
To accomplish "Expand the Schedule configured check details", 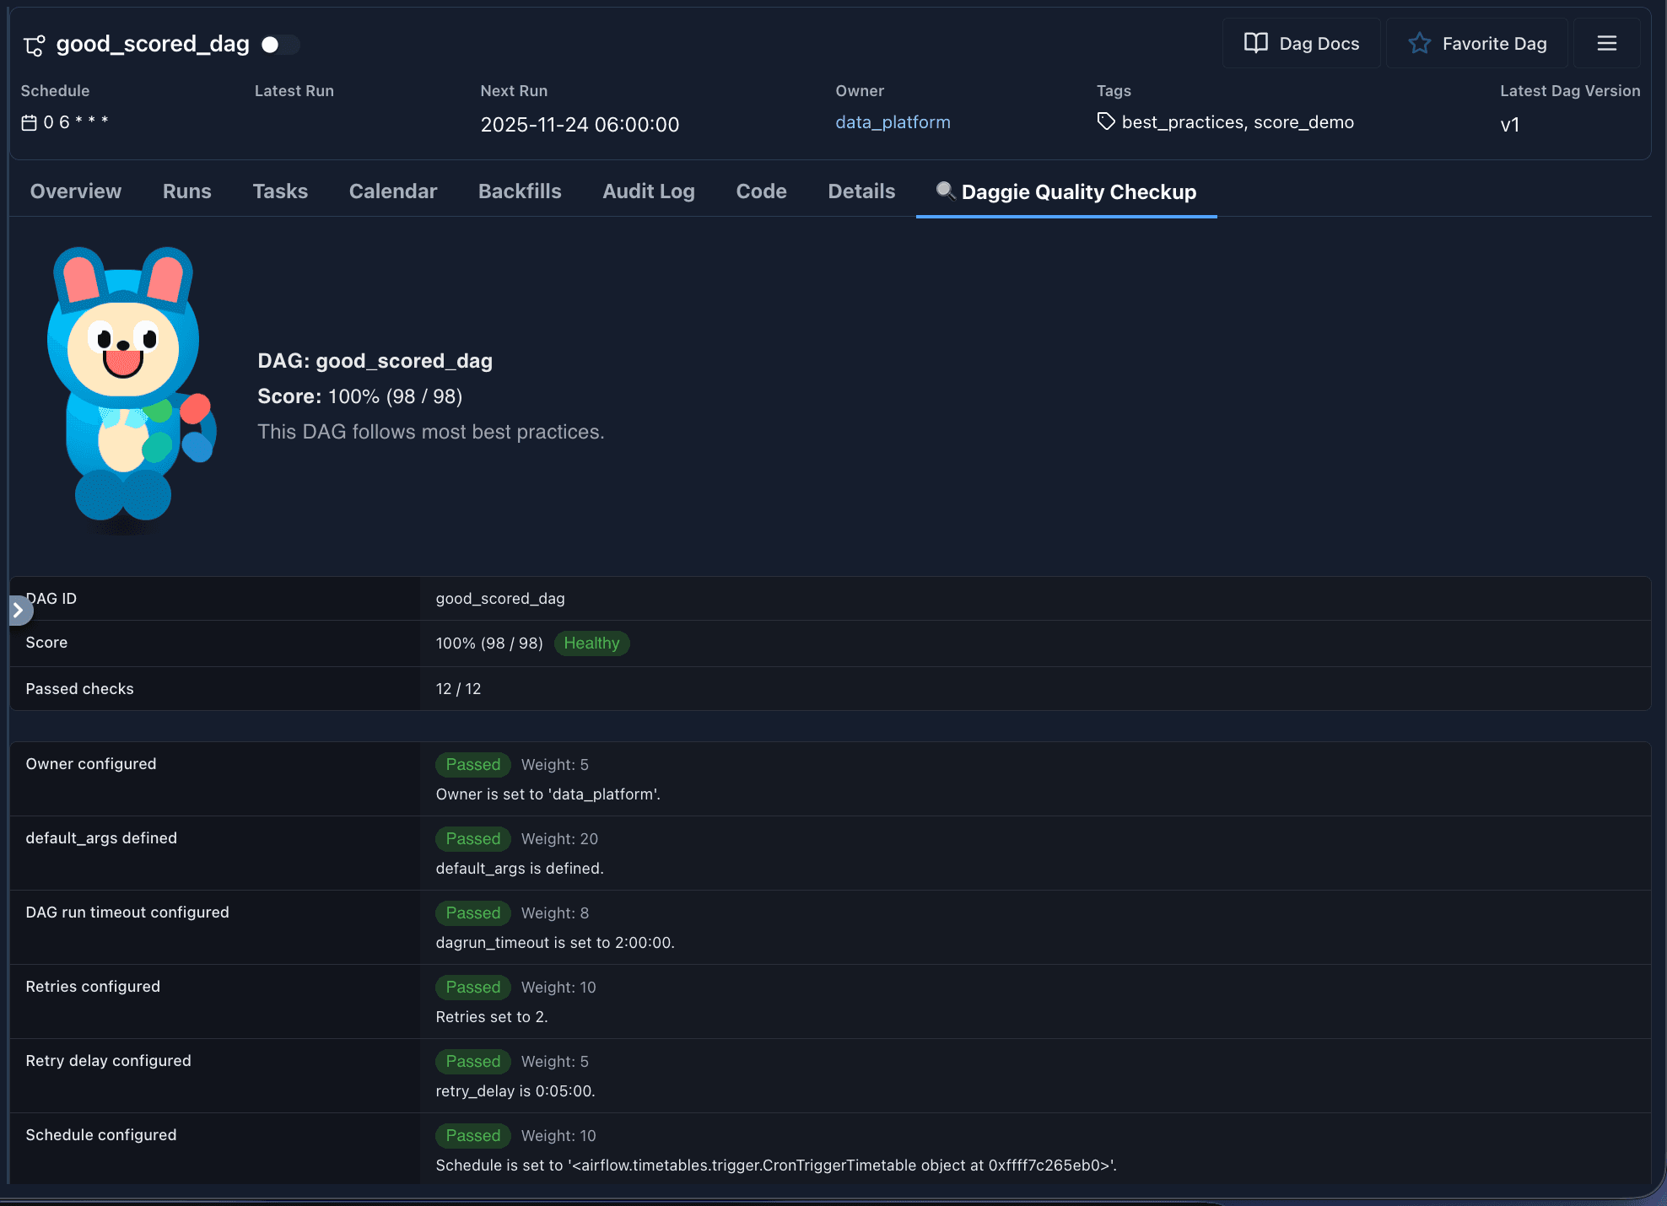I will pyautogui.click(x=101, y=1135).
